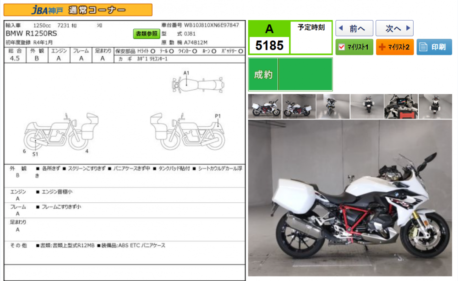Viewport: 458px width, 281px height.
Task: Click the テール circle indicator
Action: [171, 51]
